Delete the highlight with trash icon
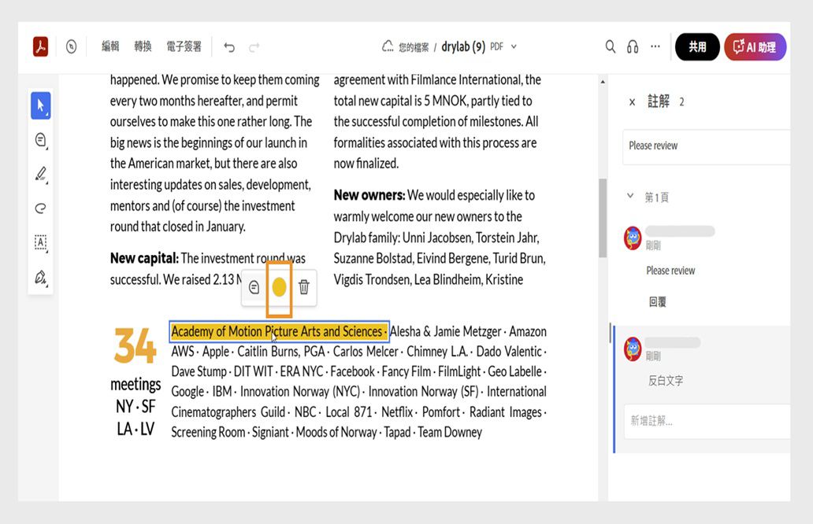The width and height of the screenshot is (813, 524). [x=304, y=287]
